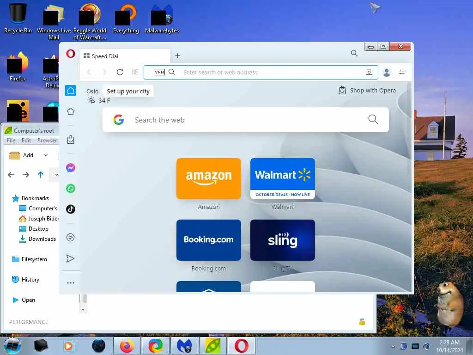Open Messenger in the sidebar
The image size is (473, 355).
click(71, 168)
